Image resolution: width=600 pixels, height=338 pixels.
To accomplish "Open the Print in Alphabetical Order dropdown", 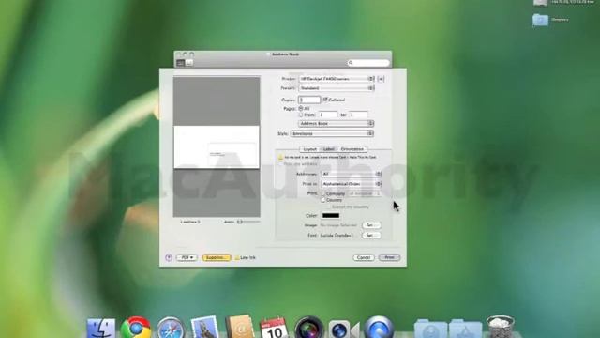I will 352,184.
